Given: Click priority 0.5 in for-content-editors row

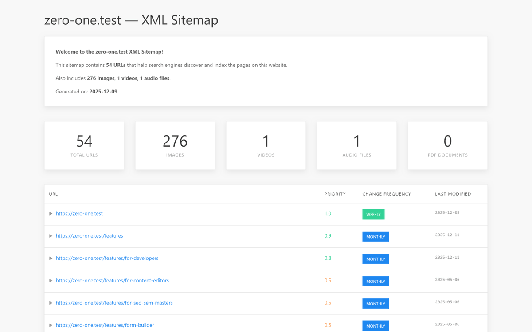Looking at the screenshot, I should tap(328, 281).
